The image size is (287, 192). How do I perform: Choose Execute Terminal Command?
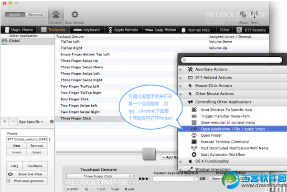click(233, 142)
